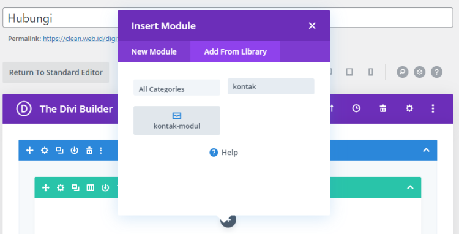Image resolution: width=459 pixels, height=234 pixels.
Task: Open row settings gear in green bar
Action: [x=61, y=187]
